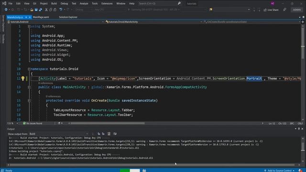Switch to the Solution Explorer tab
This screenshot has height=172, width=306.
point(68,17)
